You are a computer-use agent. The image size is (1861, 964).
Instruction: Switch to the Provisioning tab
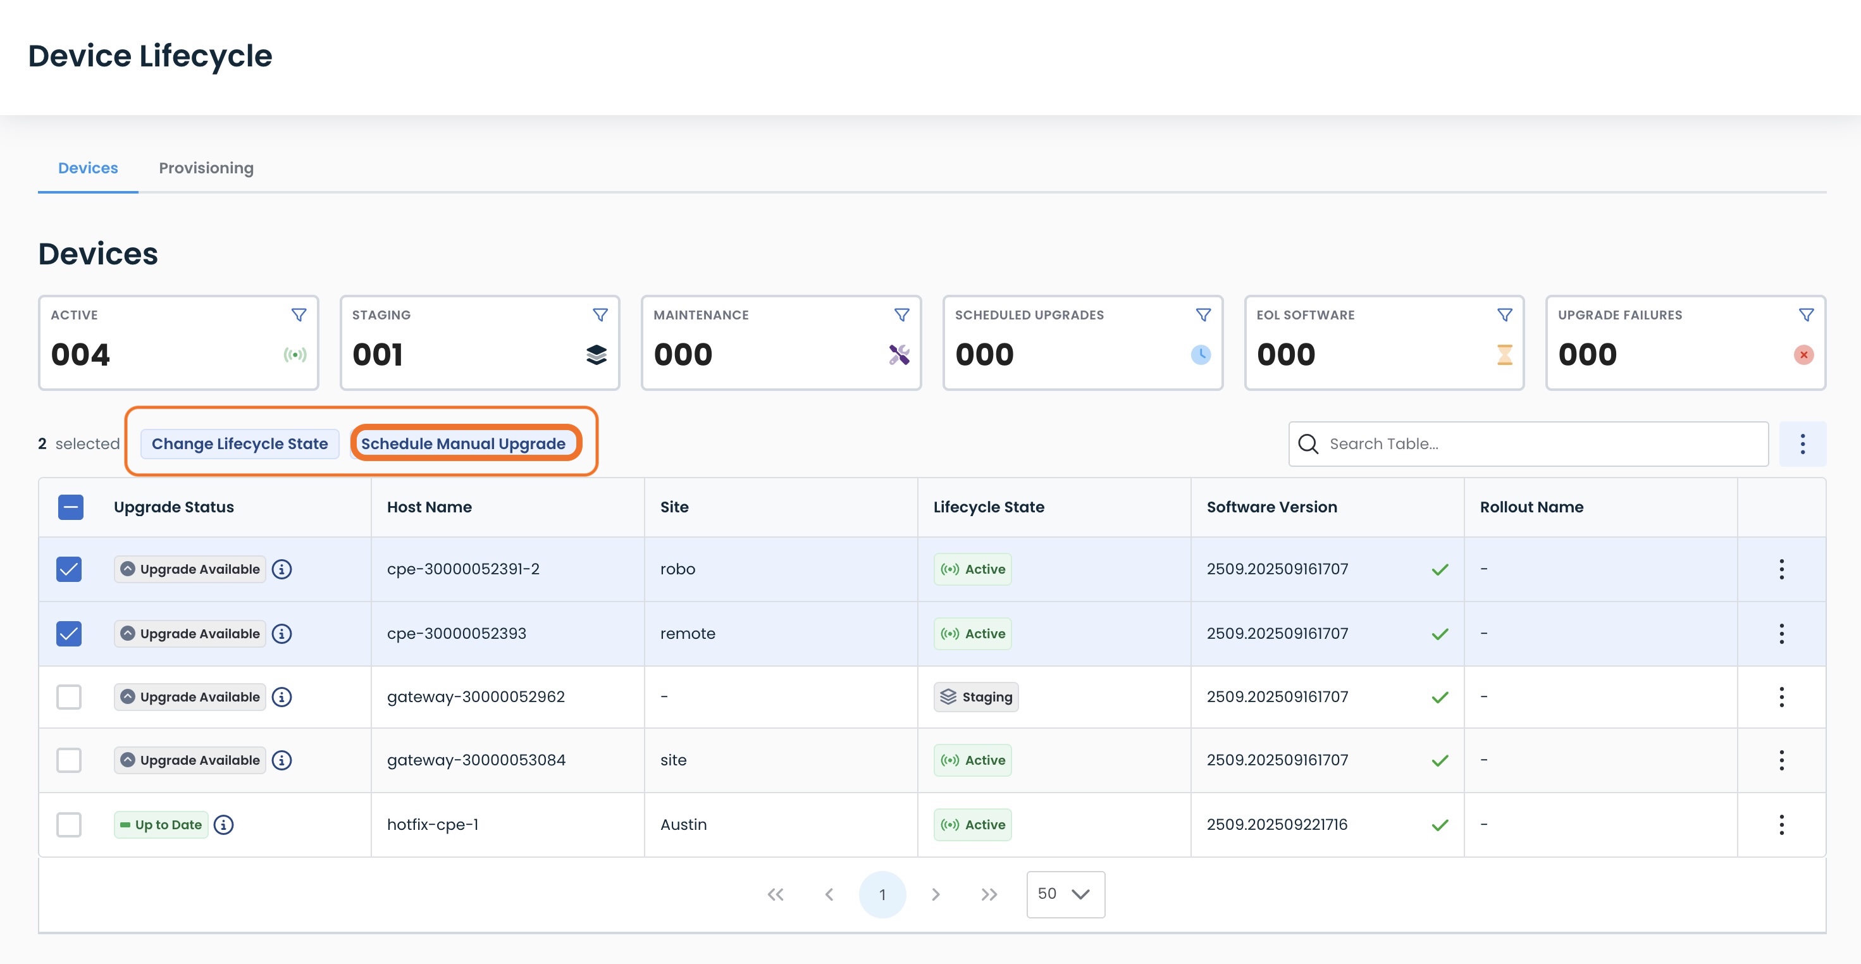click(x=207, y=168)
